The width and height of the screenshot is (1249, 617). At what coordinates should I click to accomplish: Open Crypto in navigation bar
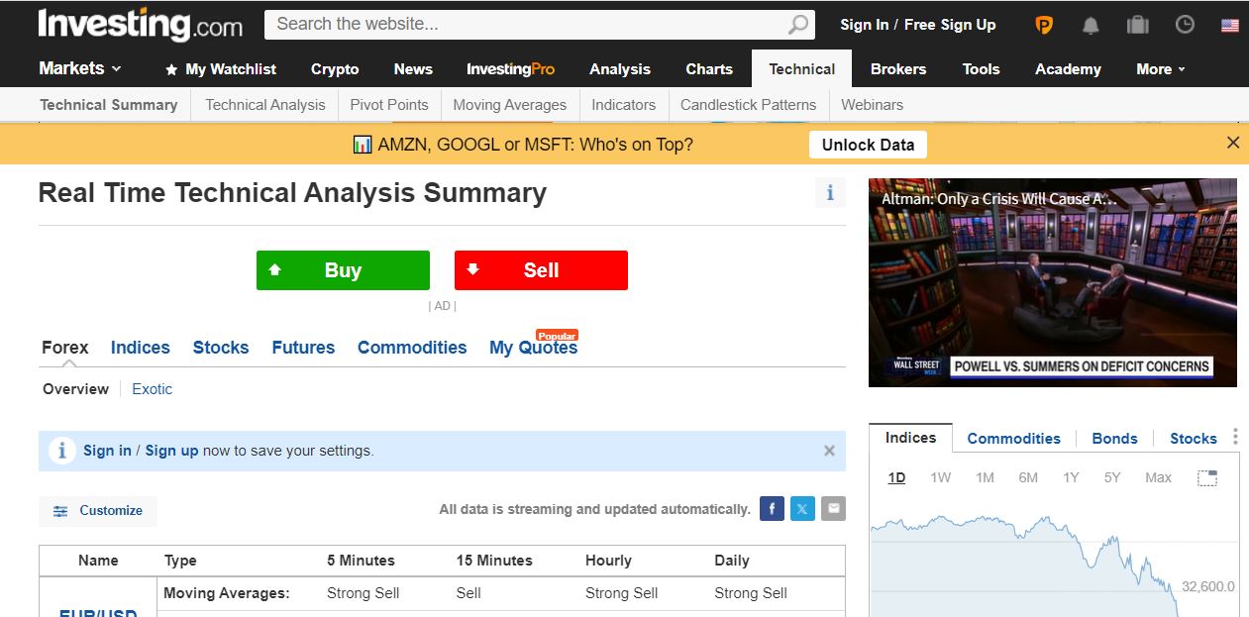[x=335, y=69]
